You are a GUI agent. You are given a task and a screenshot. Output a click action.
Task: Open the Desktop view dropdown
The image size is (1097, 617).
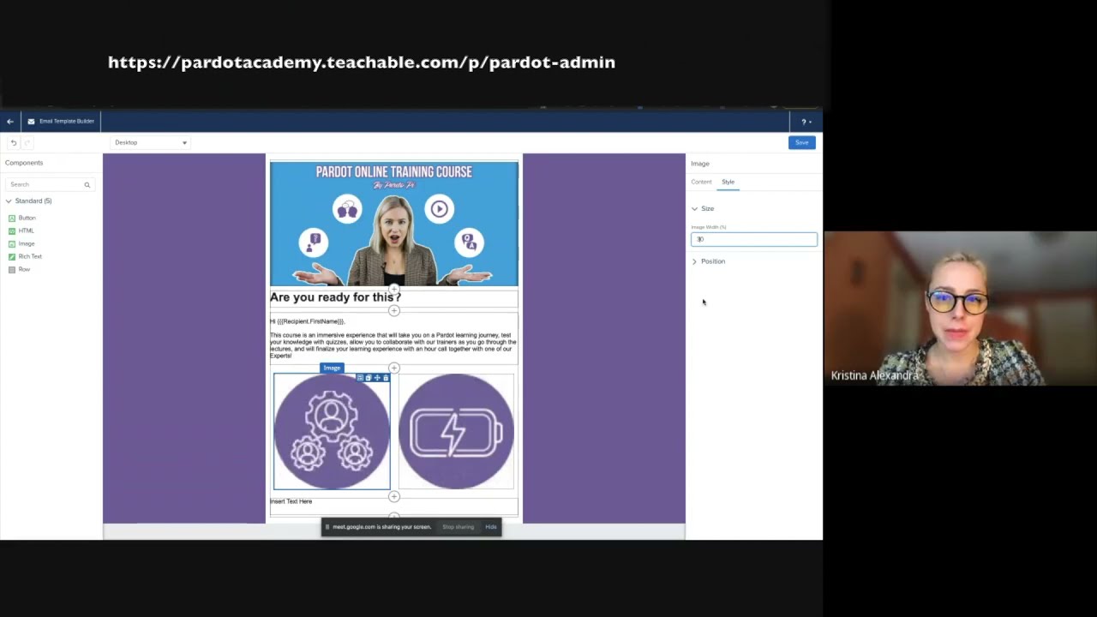[150, 142]
